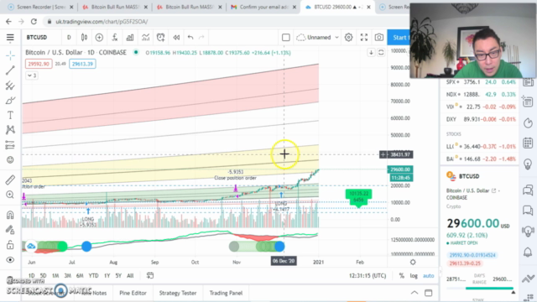Reload the browser page
Image resolution: width=537 pixels, height=302 pixels.
34,22
